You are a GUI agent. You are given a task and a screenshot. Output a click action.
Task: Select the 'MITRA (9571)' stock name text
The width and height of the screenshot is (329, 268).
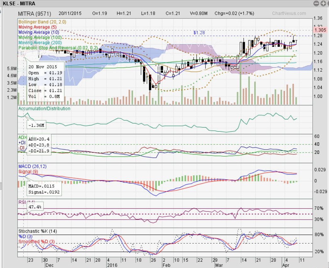(x=35, y=14)
